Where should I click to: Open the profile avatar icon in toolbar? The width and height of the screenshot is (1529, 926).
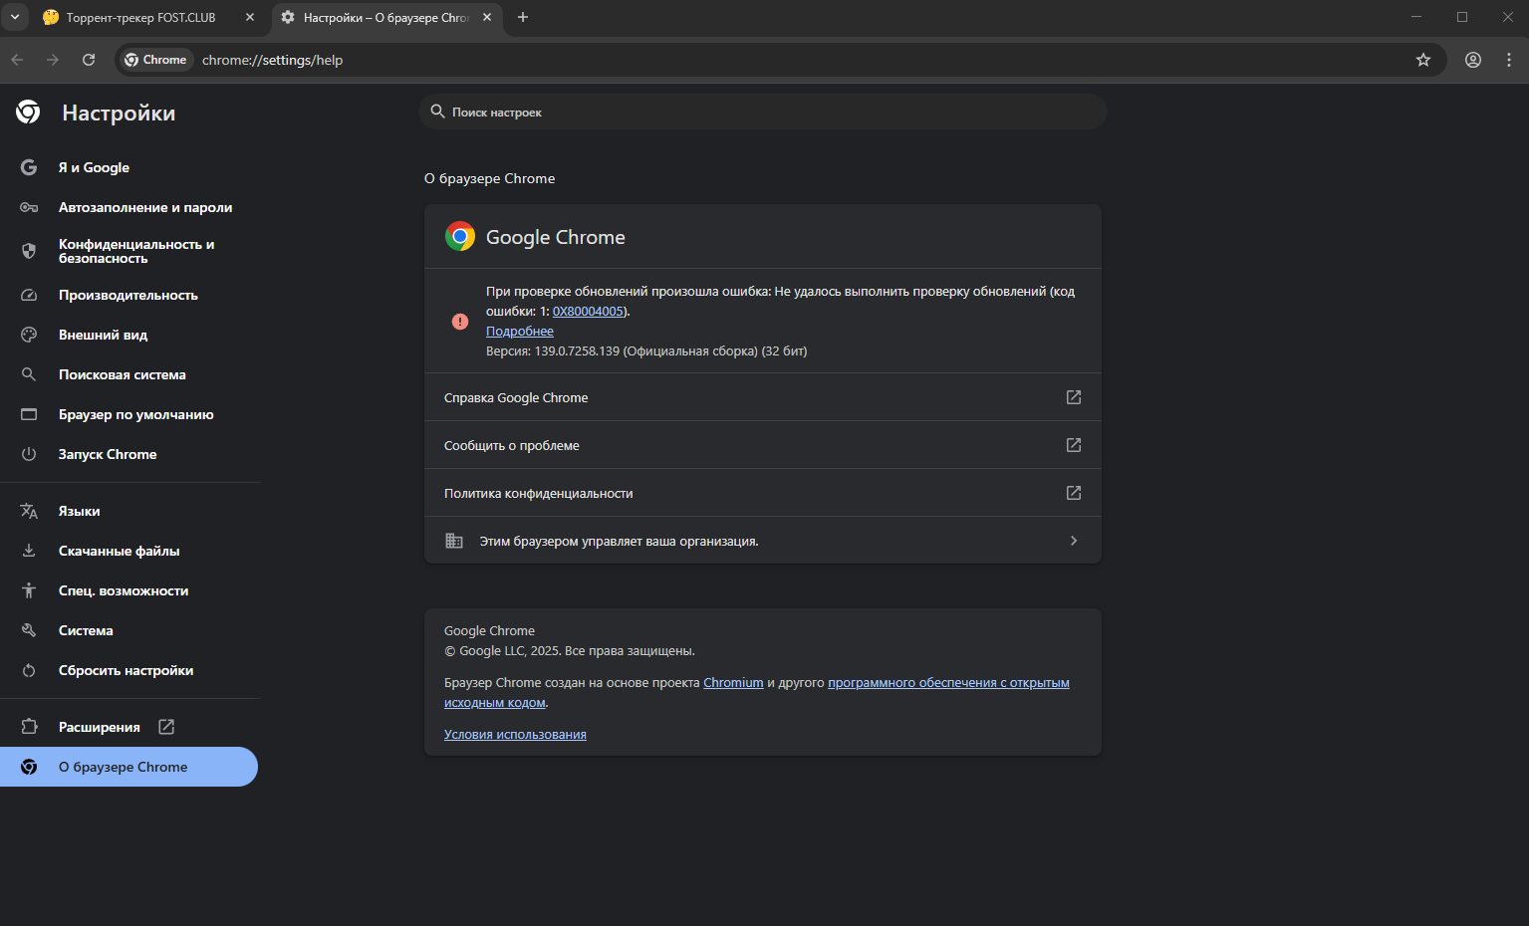1473,60
